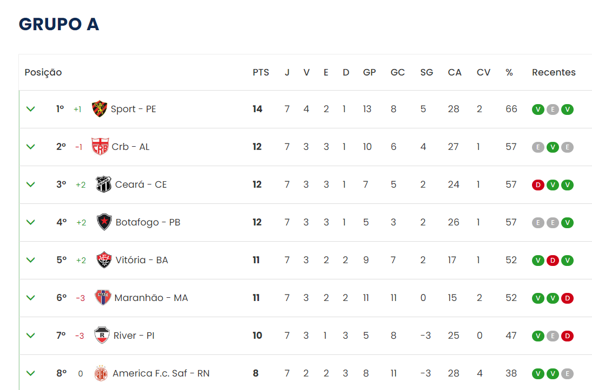This screenshot has width=592, height=390.
Task: Click the Maranhão - MA team crest
Action: (x=103, y=298)
